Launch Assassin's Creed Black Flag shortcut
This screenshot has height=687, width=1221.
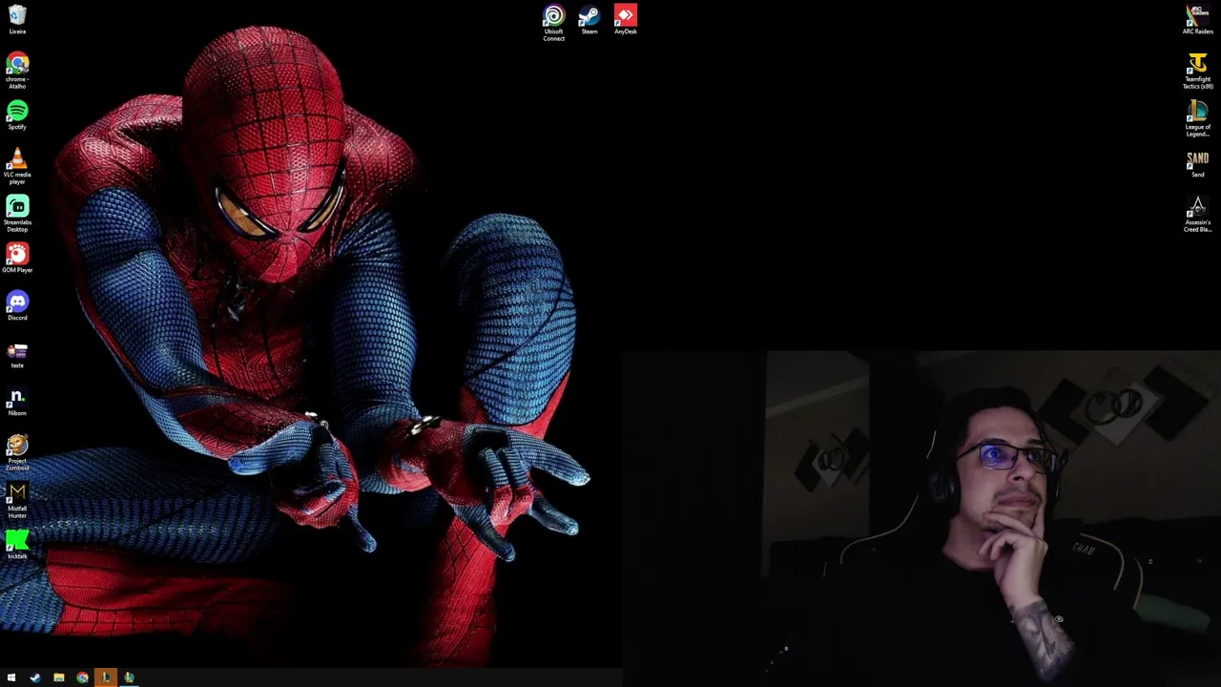1198,212
